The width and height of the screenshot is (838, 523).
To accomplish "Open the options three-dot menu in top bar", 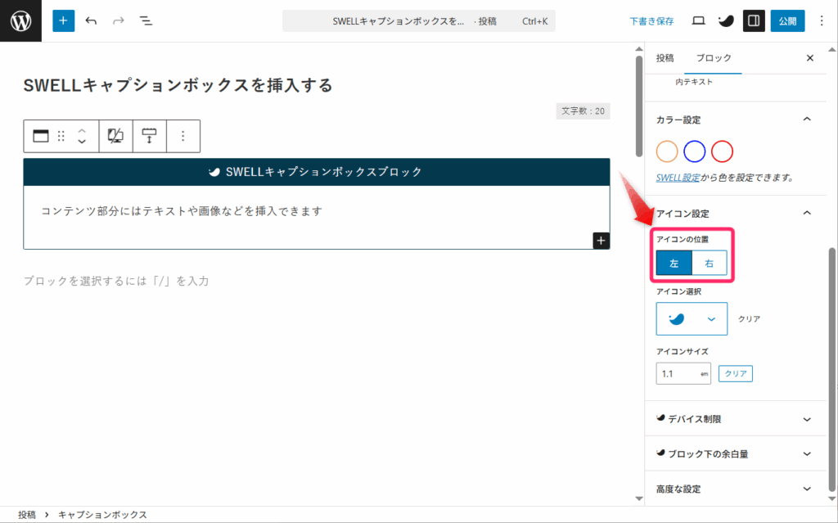I will coord(822,20).
